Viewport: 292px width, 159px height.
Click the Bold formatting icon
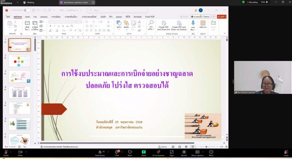click(50, 26)
